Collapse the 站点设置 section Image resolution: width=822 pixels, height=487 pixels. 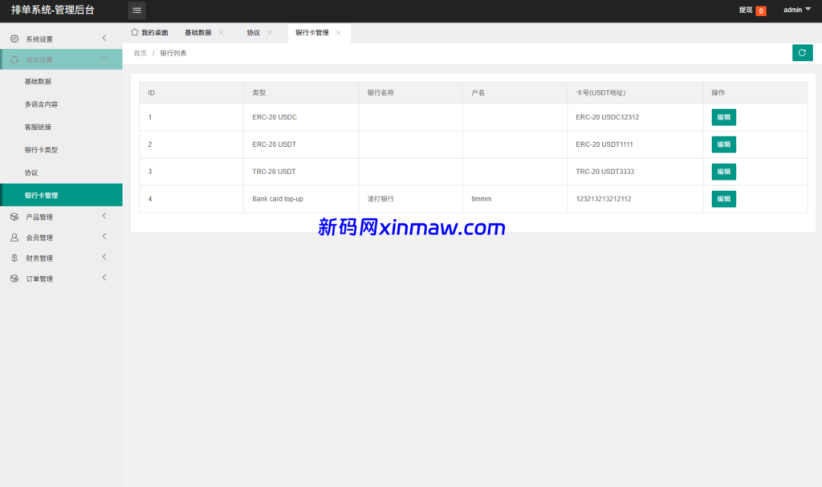(104, 59)
